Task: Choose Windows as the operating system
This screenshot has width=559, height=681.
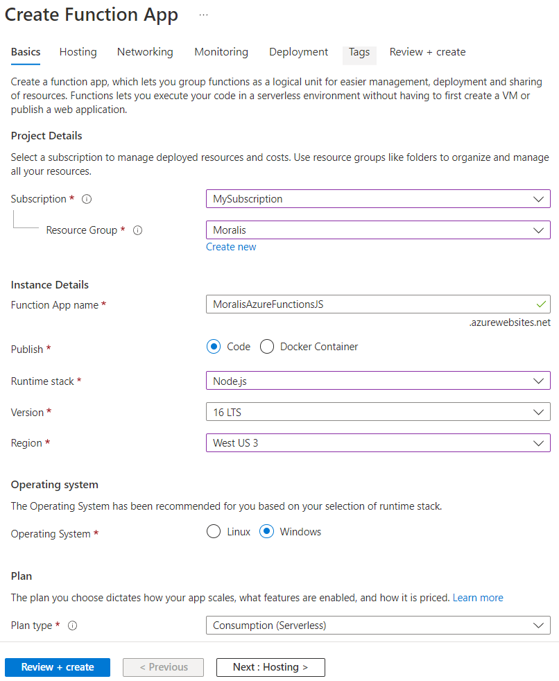Action: point(267,532)
